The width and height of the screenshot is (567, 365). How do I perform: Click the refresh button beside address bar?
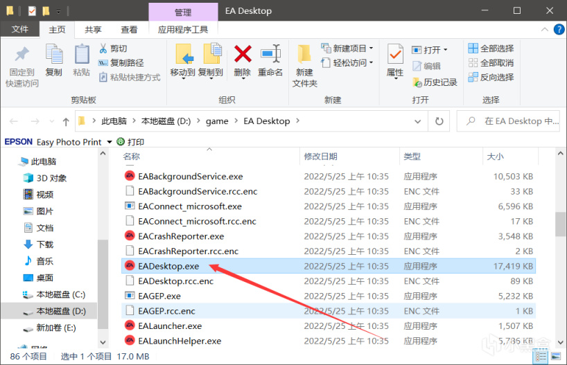tap(439, 121)
